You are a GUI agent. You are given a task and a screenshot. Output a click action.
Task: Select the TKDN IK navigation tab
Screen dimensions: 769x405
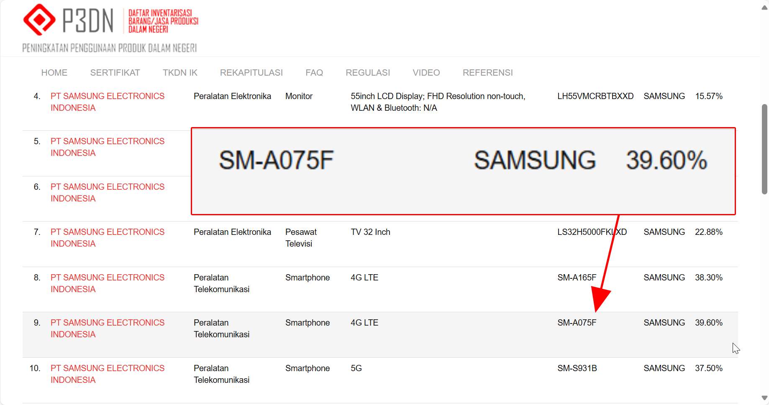pyautogui.click(x=179, y=72)
